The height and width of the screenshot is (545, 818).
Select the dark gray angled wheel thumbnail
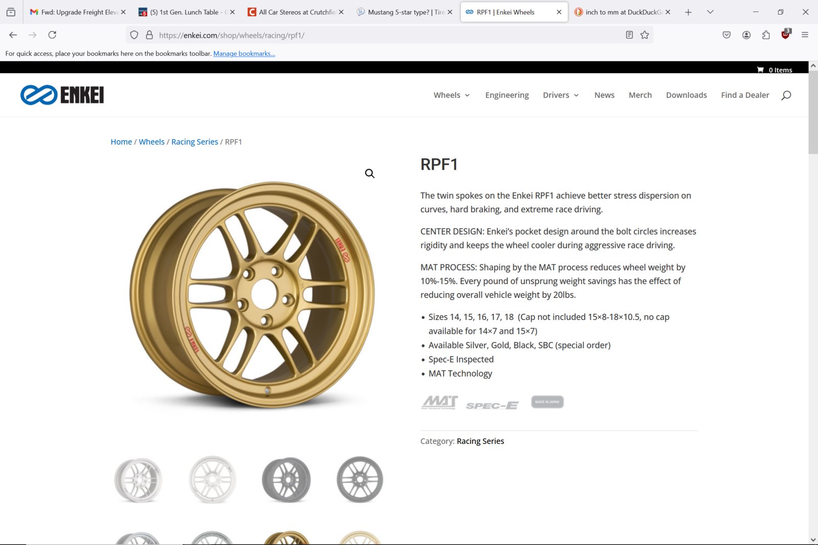[x=286, y=480]
